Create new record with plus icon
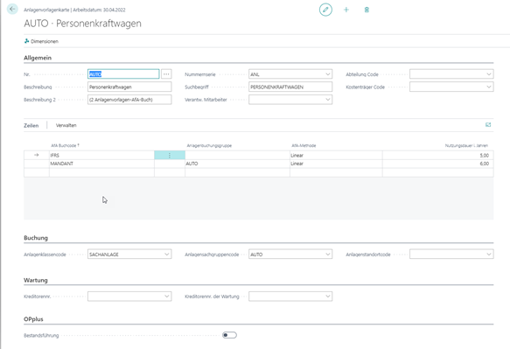 [x=346, y=10]
